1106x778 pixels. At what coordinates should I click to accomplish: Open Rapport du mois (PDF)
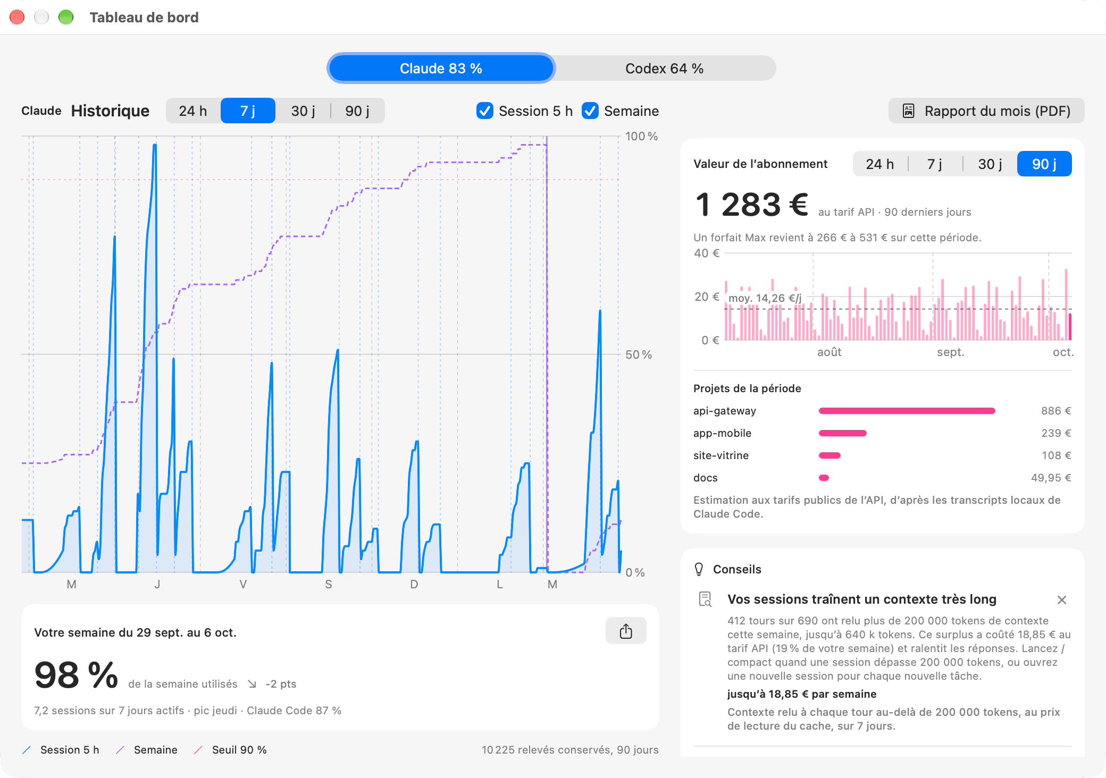[986, 111]
